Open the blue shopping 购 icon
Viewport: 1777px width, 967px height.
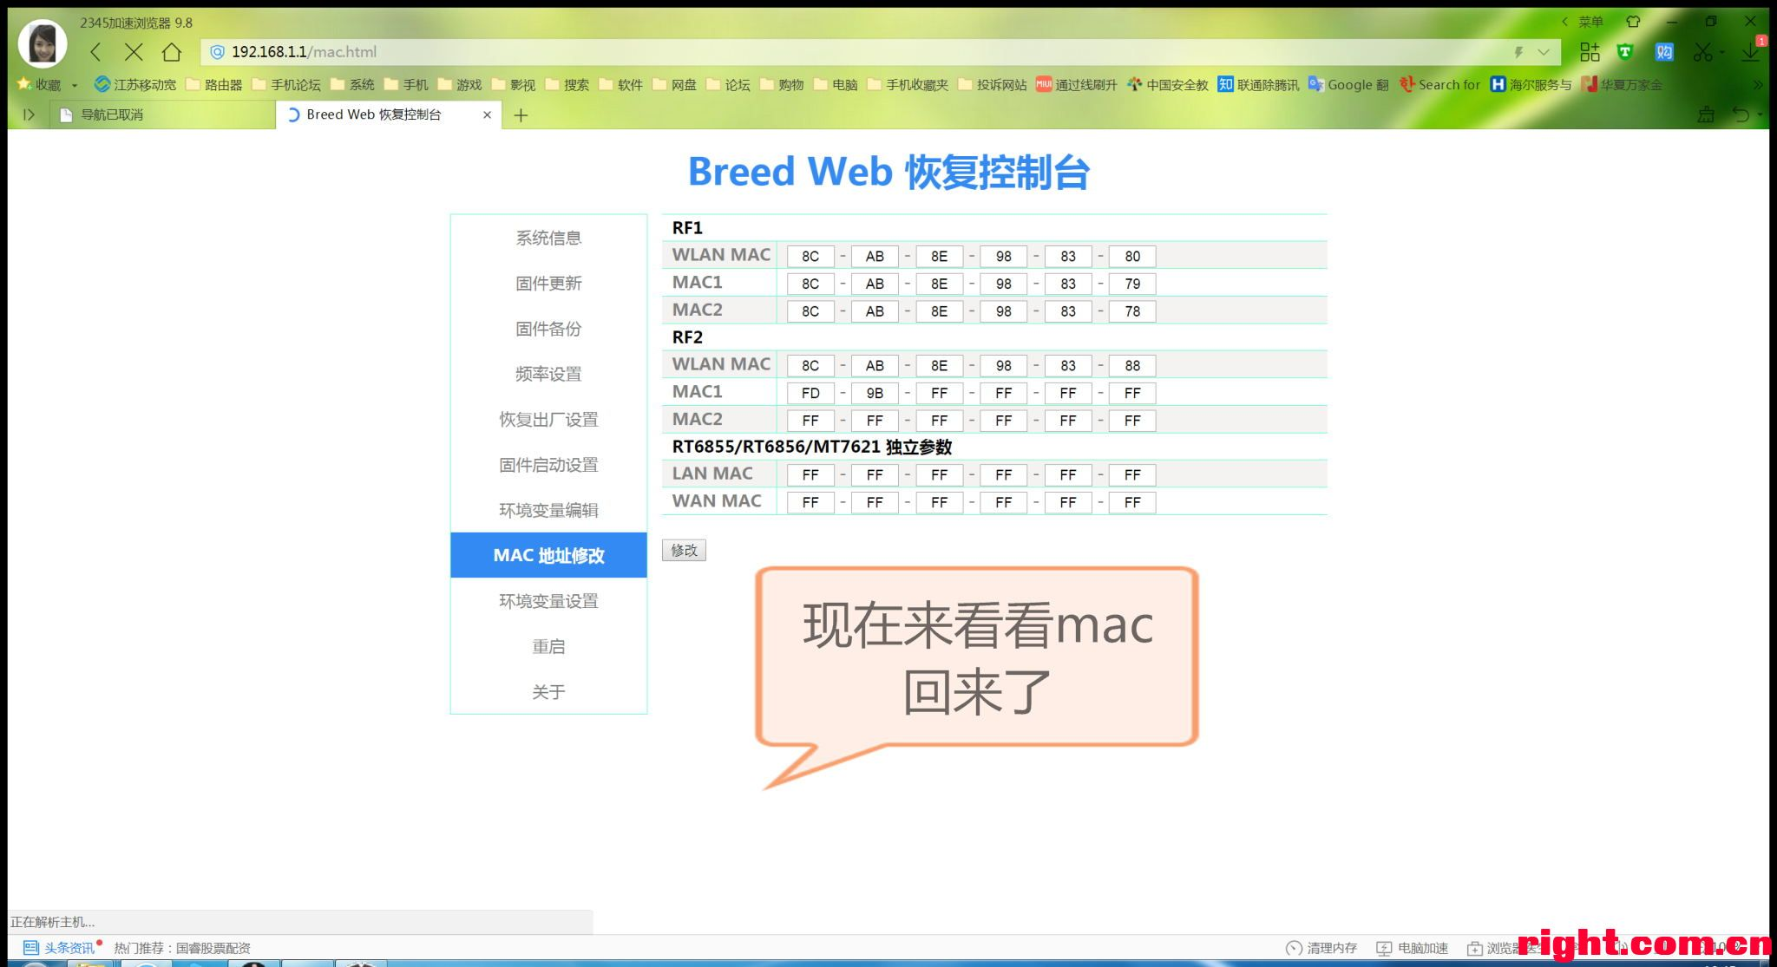(x=1663, y=52)
